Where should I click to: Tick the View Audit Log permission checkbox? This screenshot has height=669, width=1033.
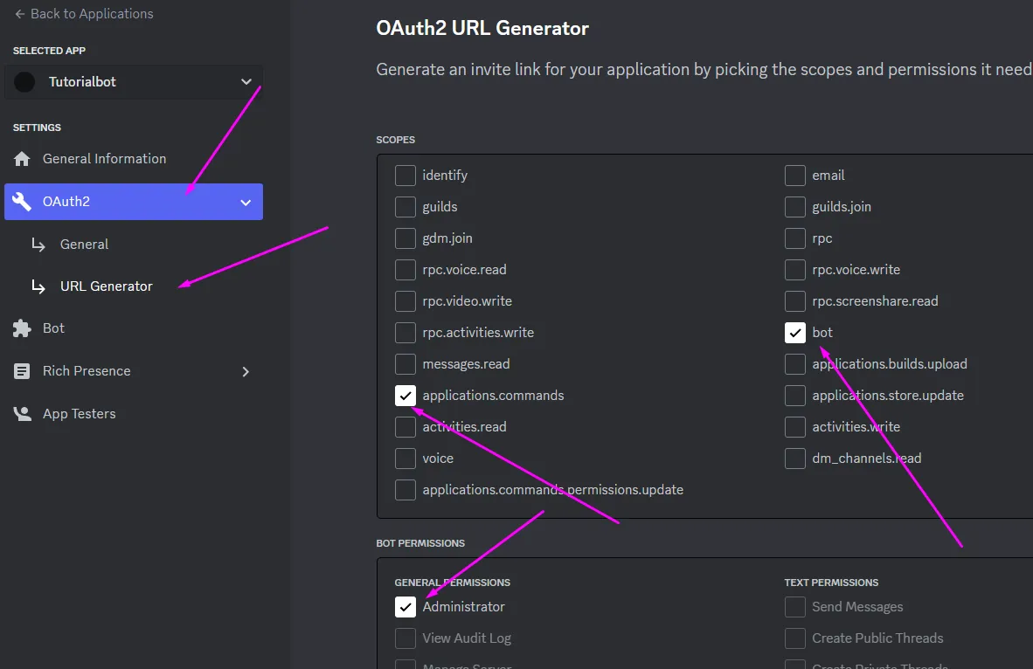pos(406,638)
